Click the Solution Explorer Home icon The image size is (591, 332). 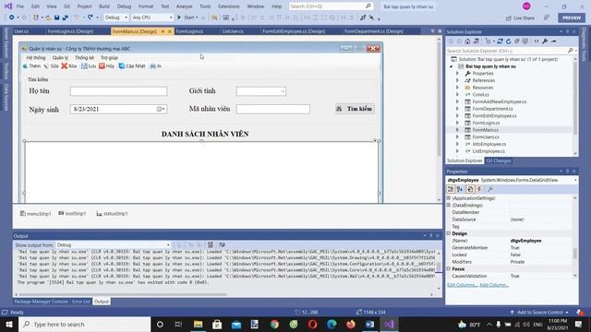click(467, 41)
